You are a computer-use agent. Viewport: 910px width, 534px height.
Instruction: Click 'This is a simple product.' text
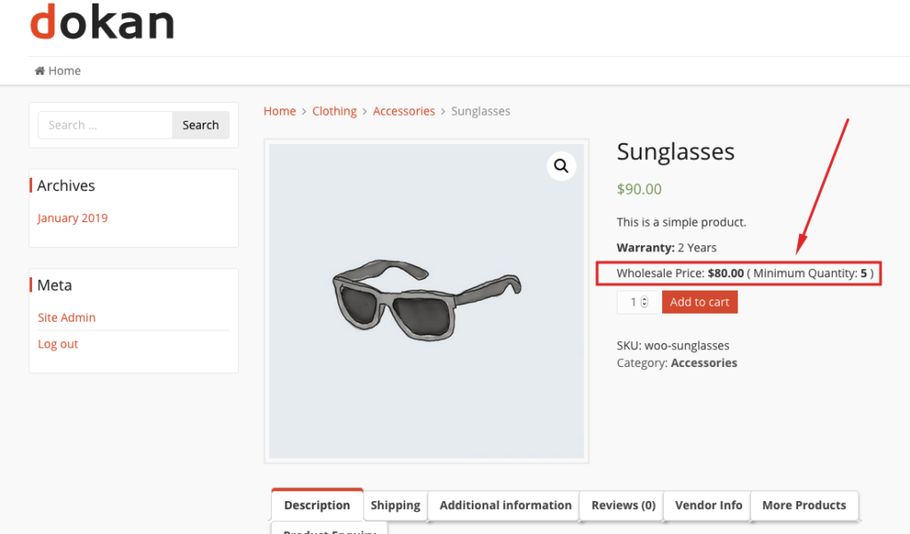pos(682,222)
